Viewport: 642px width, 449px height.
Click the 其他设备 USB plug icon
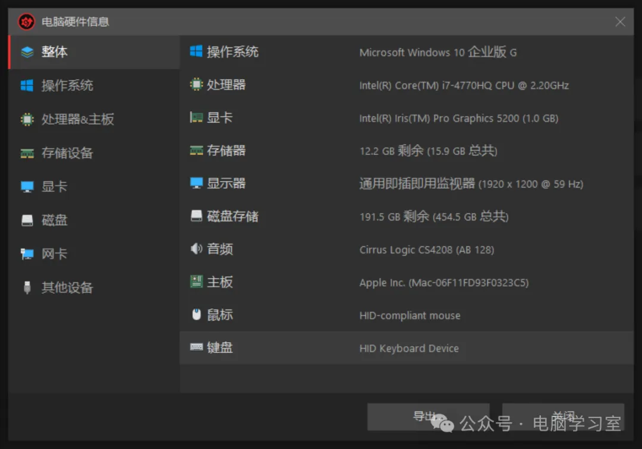(x=27, y=287)
